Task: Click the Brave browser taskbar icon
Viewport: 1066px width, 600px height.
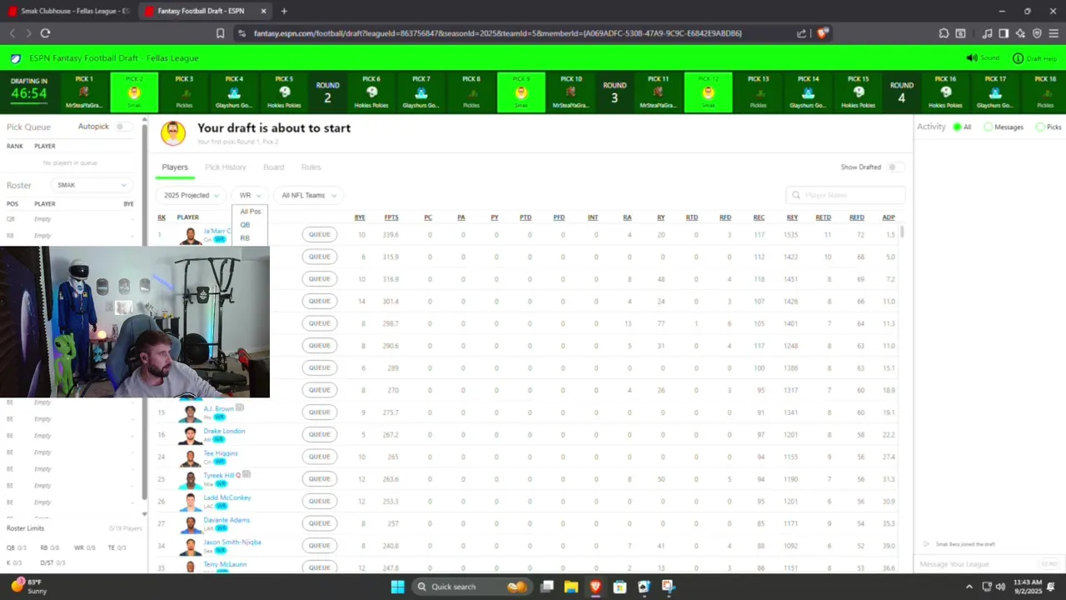Action: pos(595,587)
